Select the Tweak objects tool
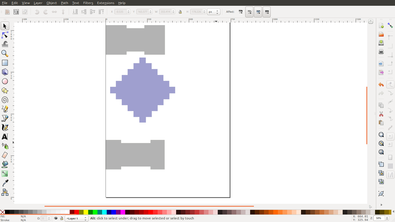Screen dimensions: 395x222 coord(5,44)
